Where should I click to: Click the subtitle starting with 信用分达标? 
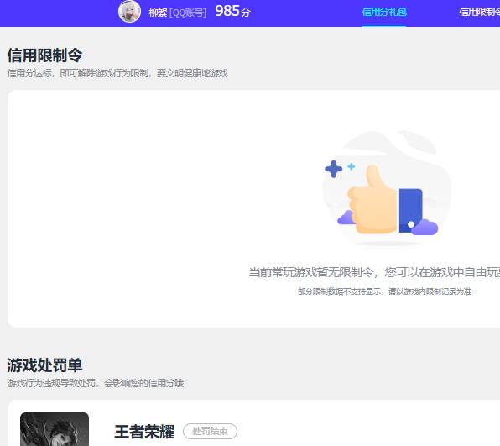coord(117,73)
